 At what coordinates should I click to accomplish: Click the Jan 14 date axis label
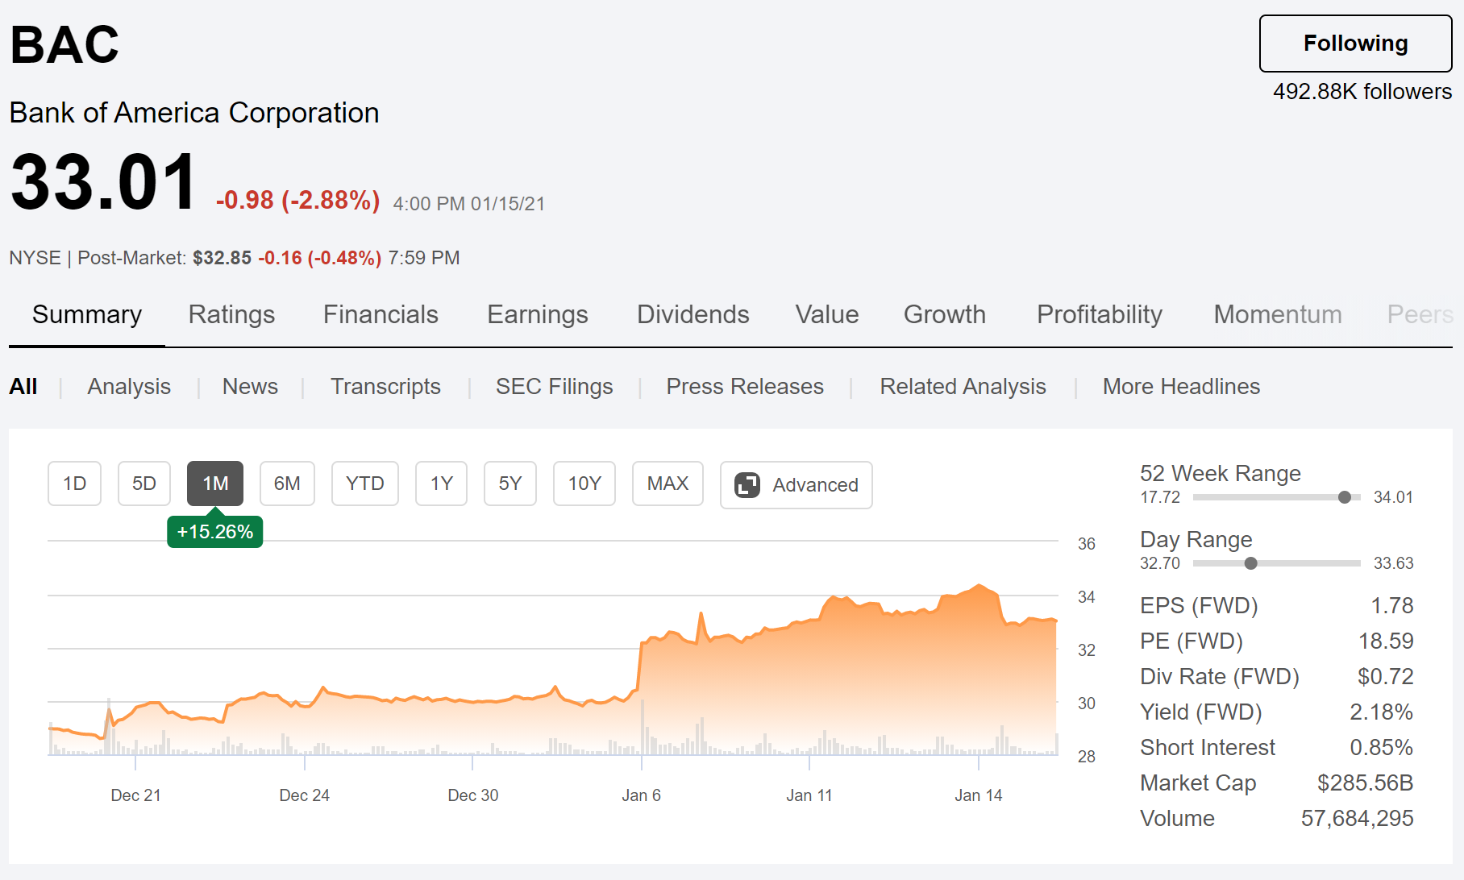coord(978,795)
